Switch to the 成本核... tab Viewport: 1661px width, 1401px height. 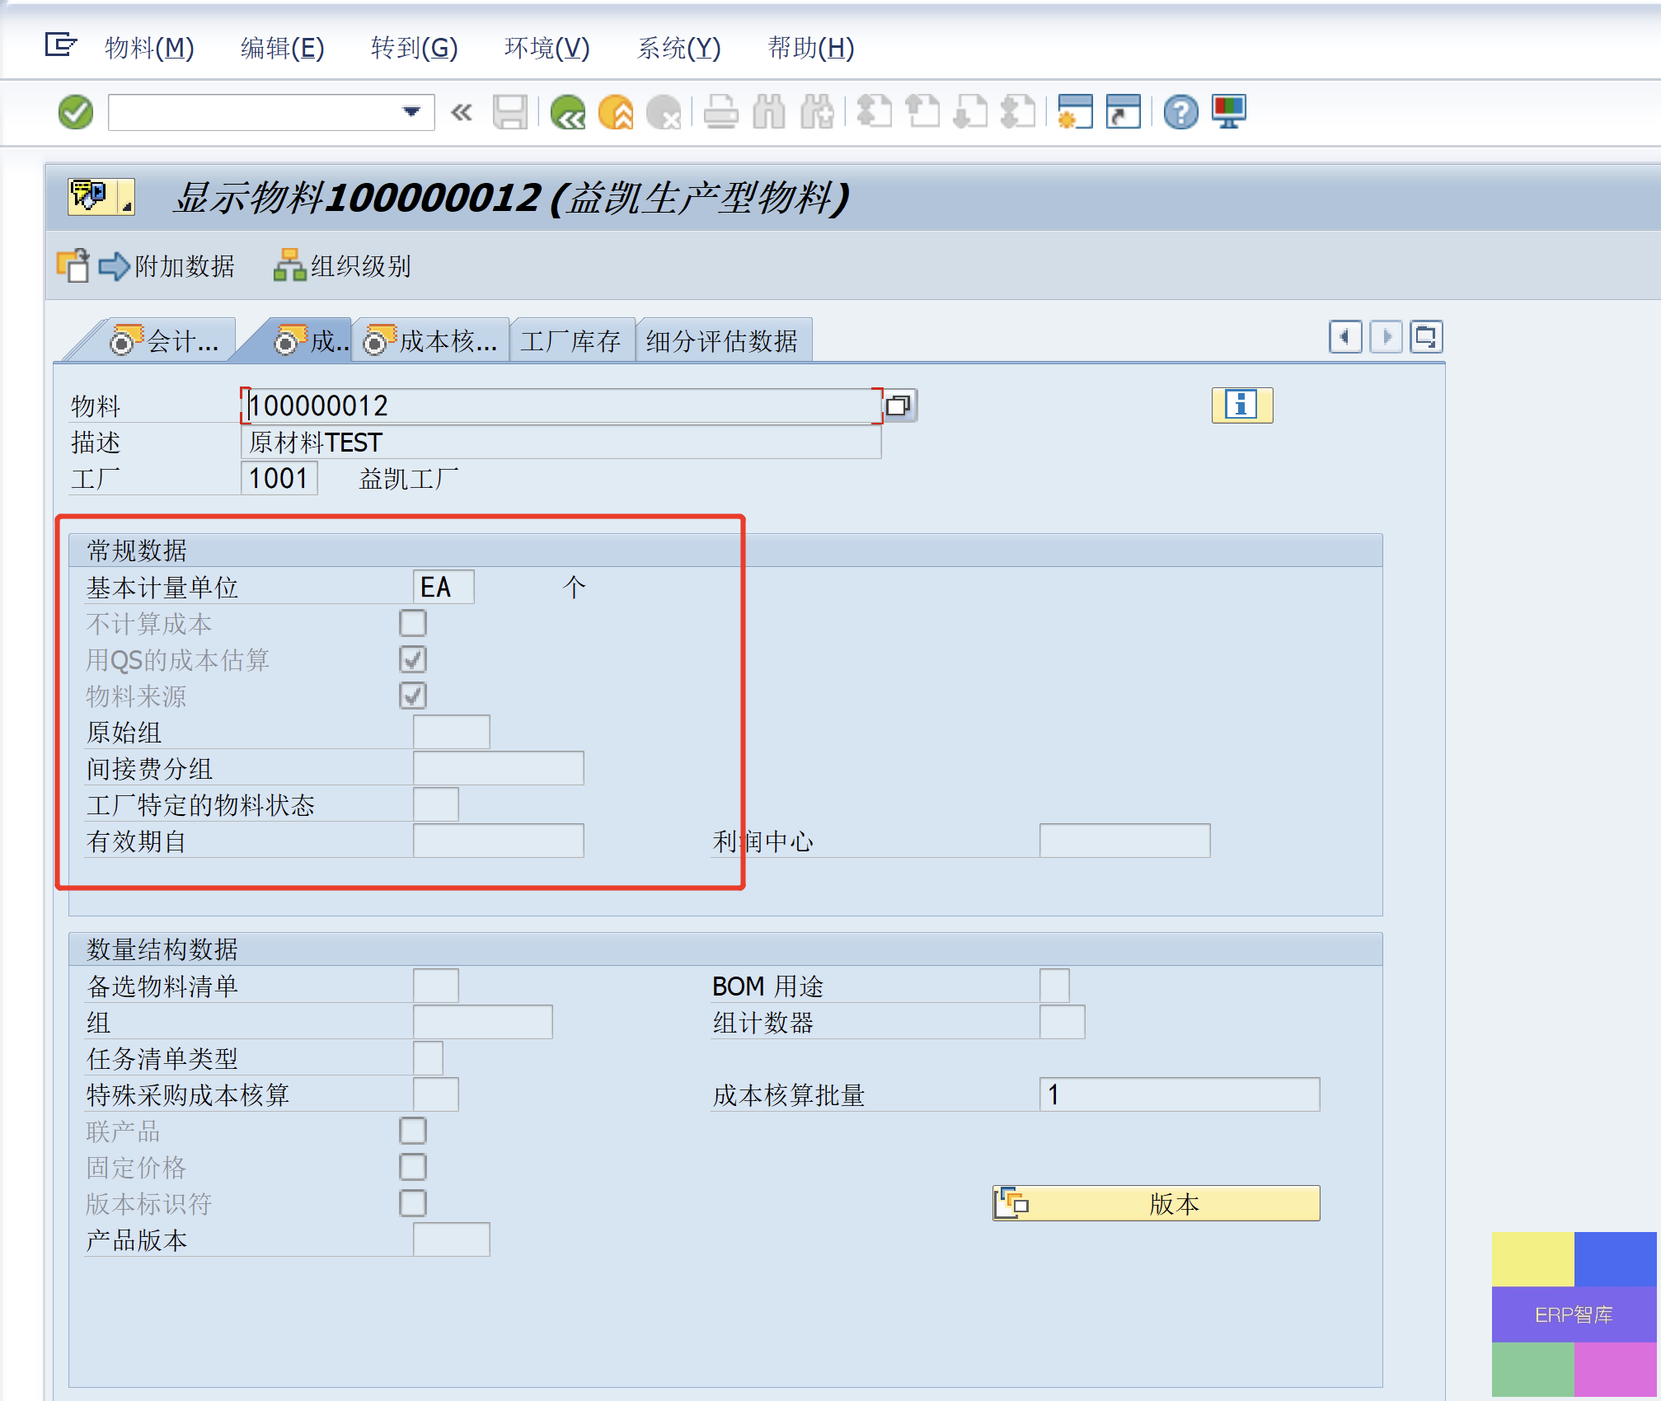pyautogui.click(x=431, y=340)
